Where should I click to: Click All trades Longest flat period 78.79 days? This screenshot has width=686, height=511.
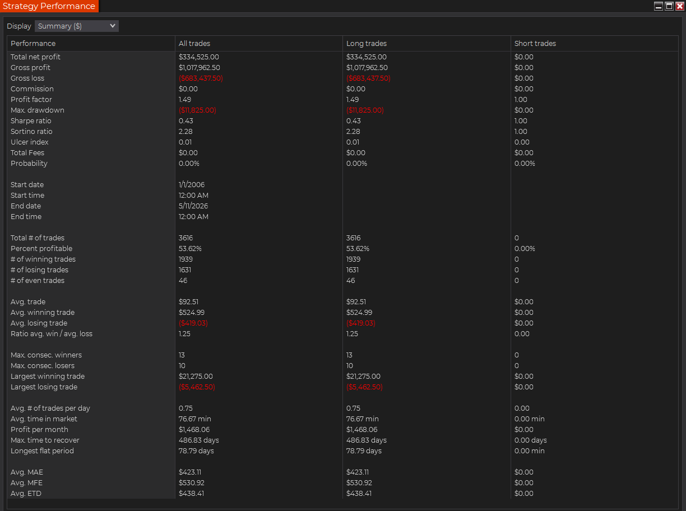[196, 451]
